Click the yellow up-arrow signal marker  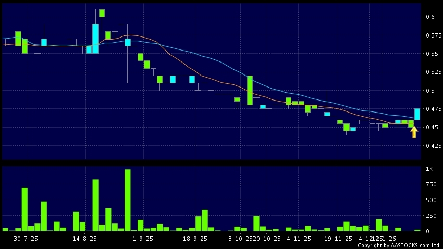click(x=414, y=132)
